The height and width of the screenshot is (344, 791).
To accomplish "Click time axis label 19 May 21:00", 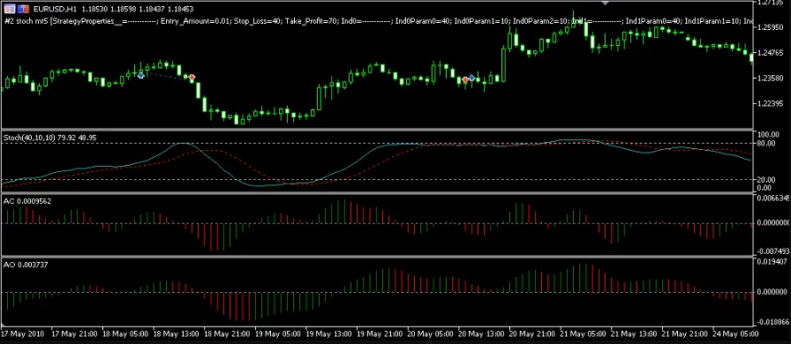I will pyautogui.click(x=380, y=334).
